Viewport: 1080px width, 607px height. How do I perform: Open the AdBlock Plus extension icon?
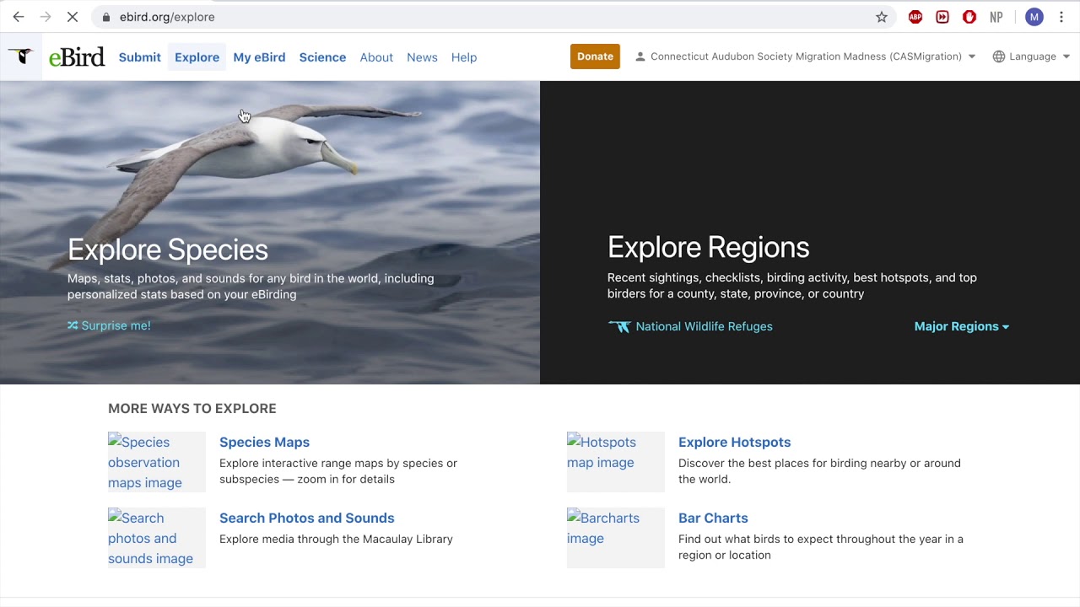(915, 17)
